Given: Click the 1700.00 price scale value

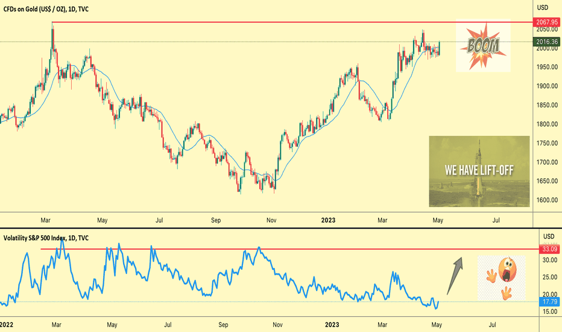Looking at the screenshot, I should (547, 162).
